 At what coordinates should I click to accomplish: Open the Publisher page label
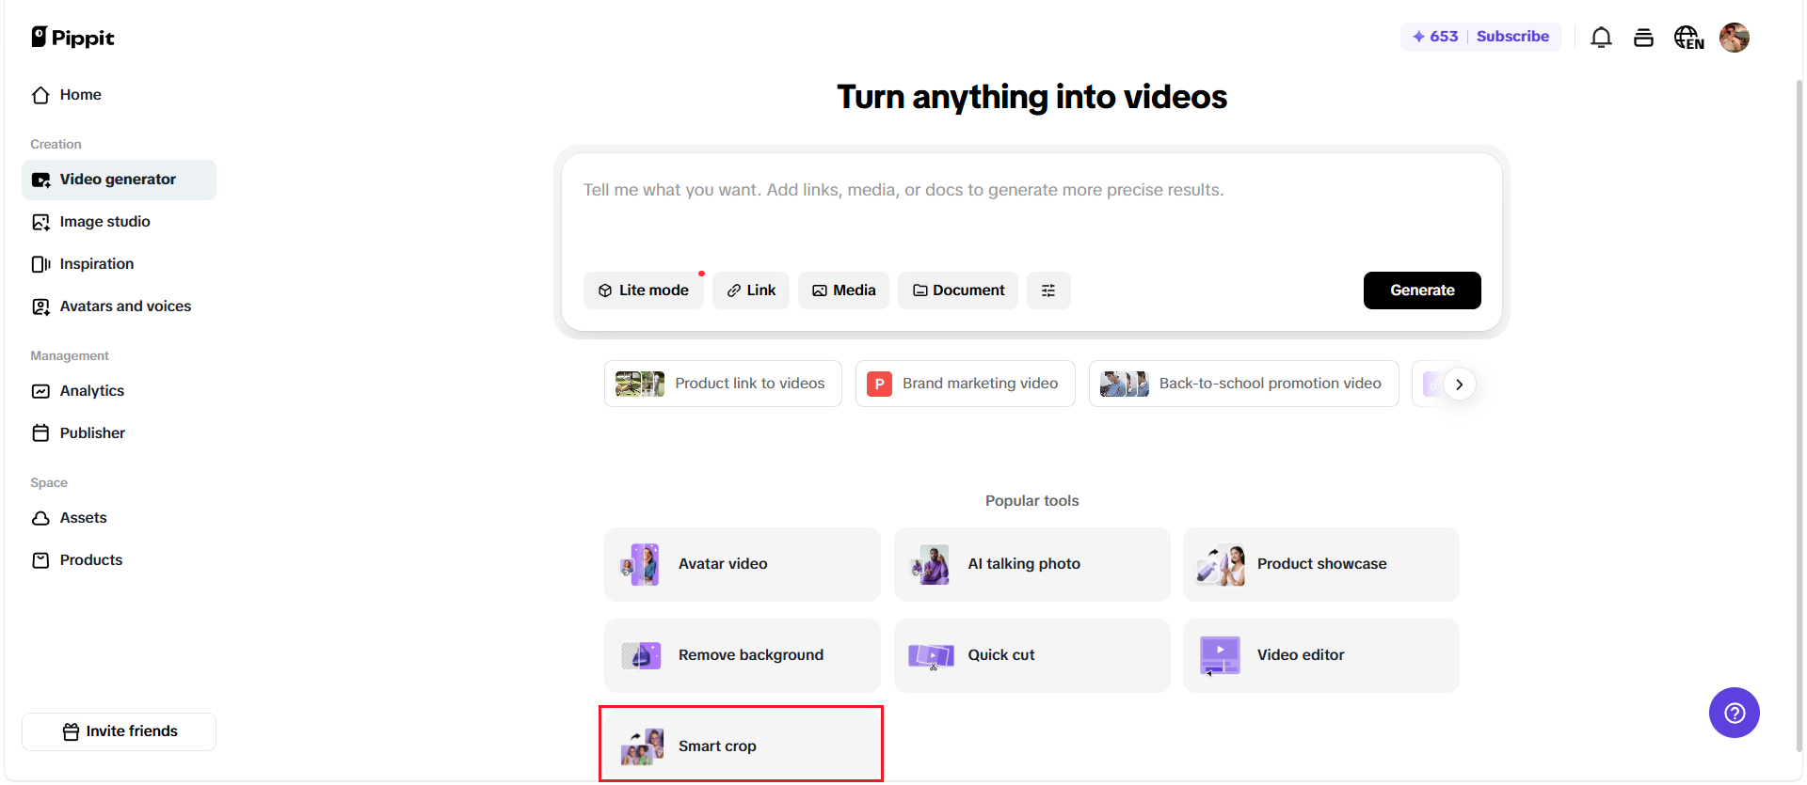coord(92,433)
